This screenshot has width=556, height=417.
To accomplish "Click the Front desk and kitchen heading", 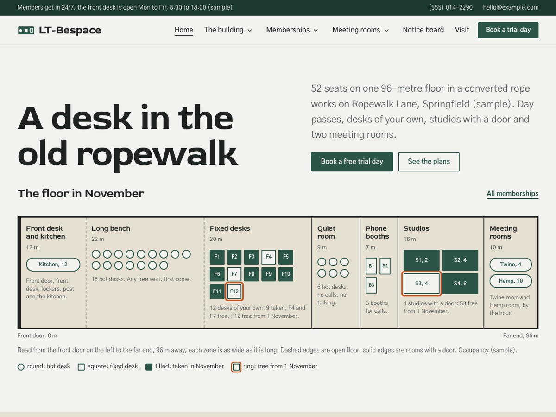I will pos(45,232).
